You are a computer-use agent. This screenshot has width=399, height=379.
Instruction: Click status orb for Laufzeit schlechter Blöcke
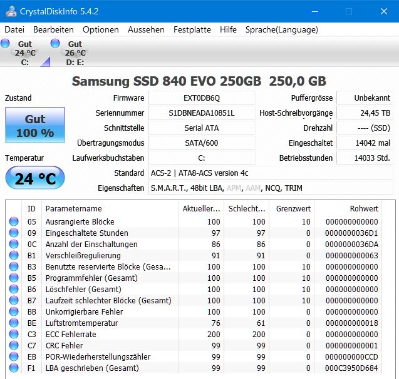coord(14,300)
